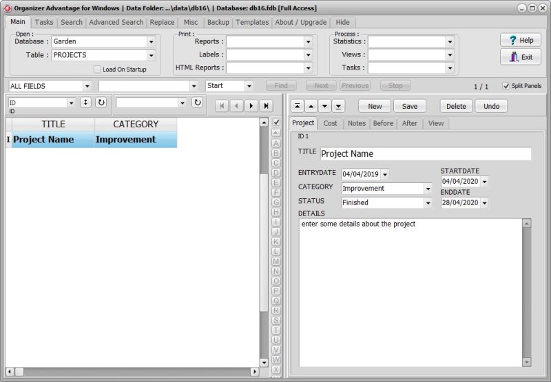Screen dimensions: 551x382
Task: Go to previous record in the grid navigator
Action: click(236, 106)
